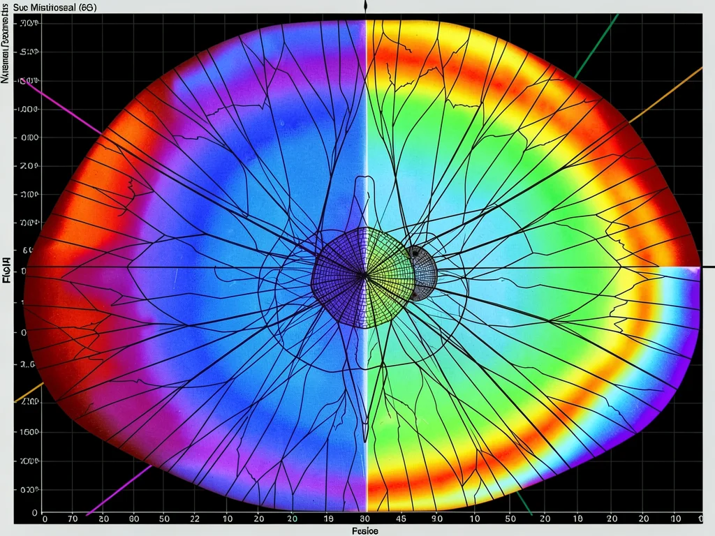Viewport: 715px width, 536px height.
Task: Click the chart title in top-left corner
Action: (54, 7)
